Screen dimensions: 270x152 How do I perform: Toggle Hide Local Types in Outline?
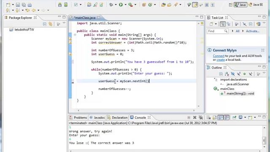coord(251,74)
